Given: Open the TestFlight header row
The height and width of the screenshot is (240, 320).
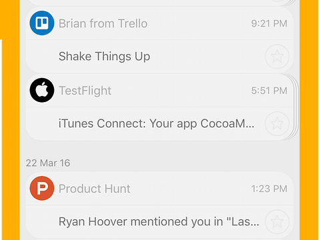Looking at the screenshot, I should click(159, 91).
